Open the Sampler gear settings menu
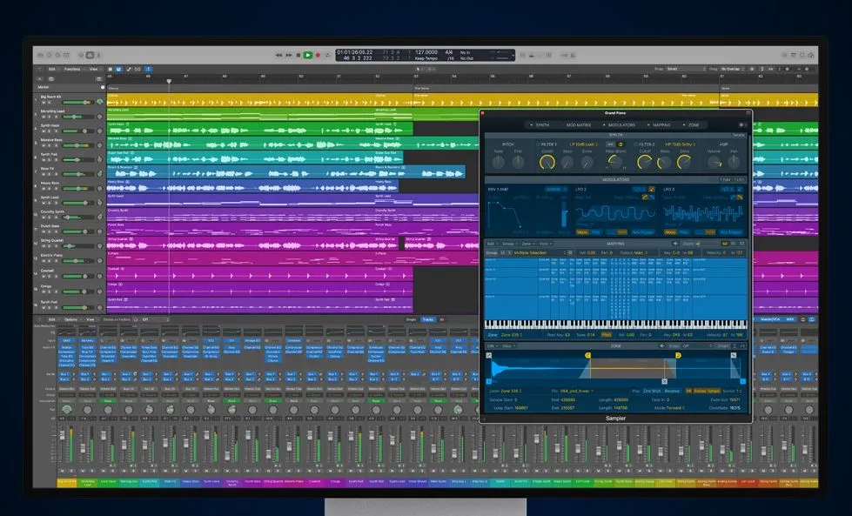The image size is (852, 516). (x=741, y=125)
